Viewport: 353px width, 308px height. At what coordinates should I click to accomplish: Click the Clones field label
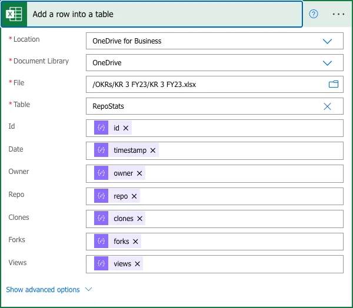[x=19, y=217]
